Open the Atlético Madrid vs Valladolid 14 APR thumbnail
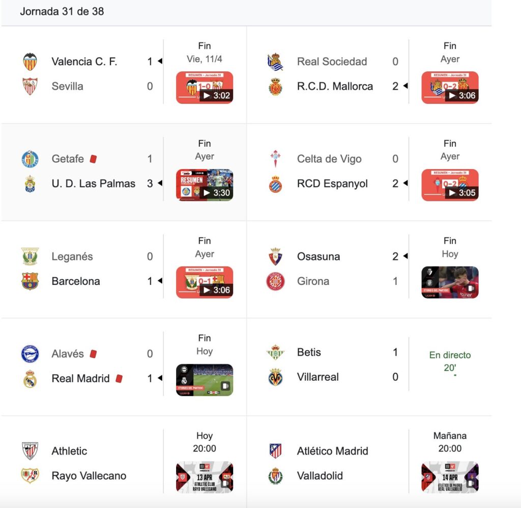 (450, 477)
